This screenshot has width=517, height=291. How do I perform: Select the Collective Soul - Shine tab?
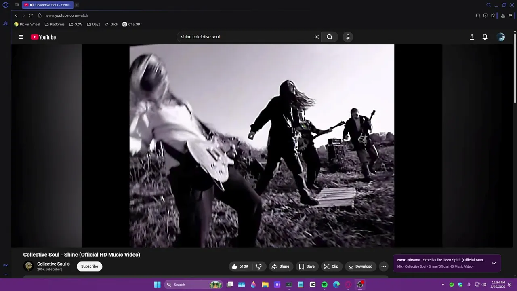[48, 5]
